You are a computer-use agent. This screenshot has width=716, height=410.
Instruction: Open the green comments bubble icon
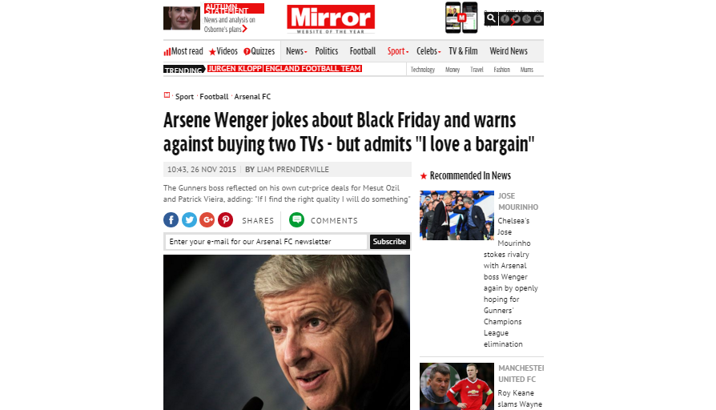[297, 220]
